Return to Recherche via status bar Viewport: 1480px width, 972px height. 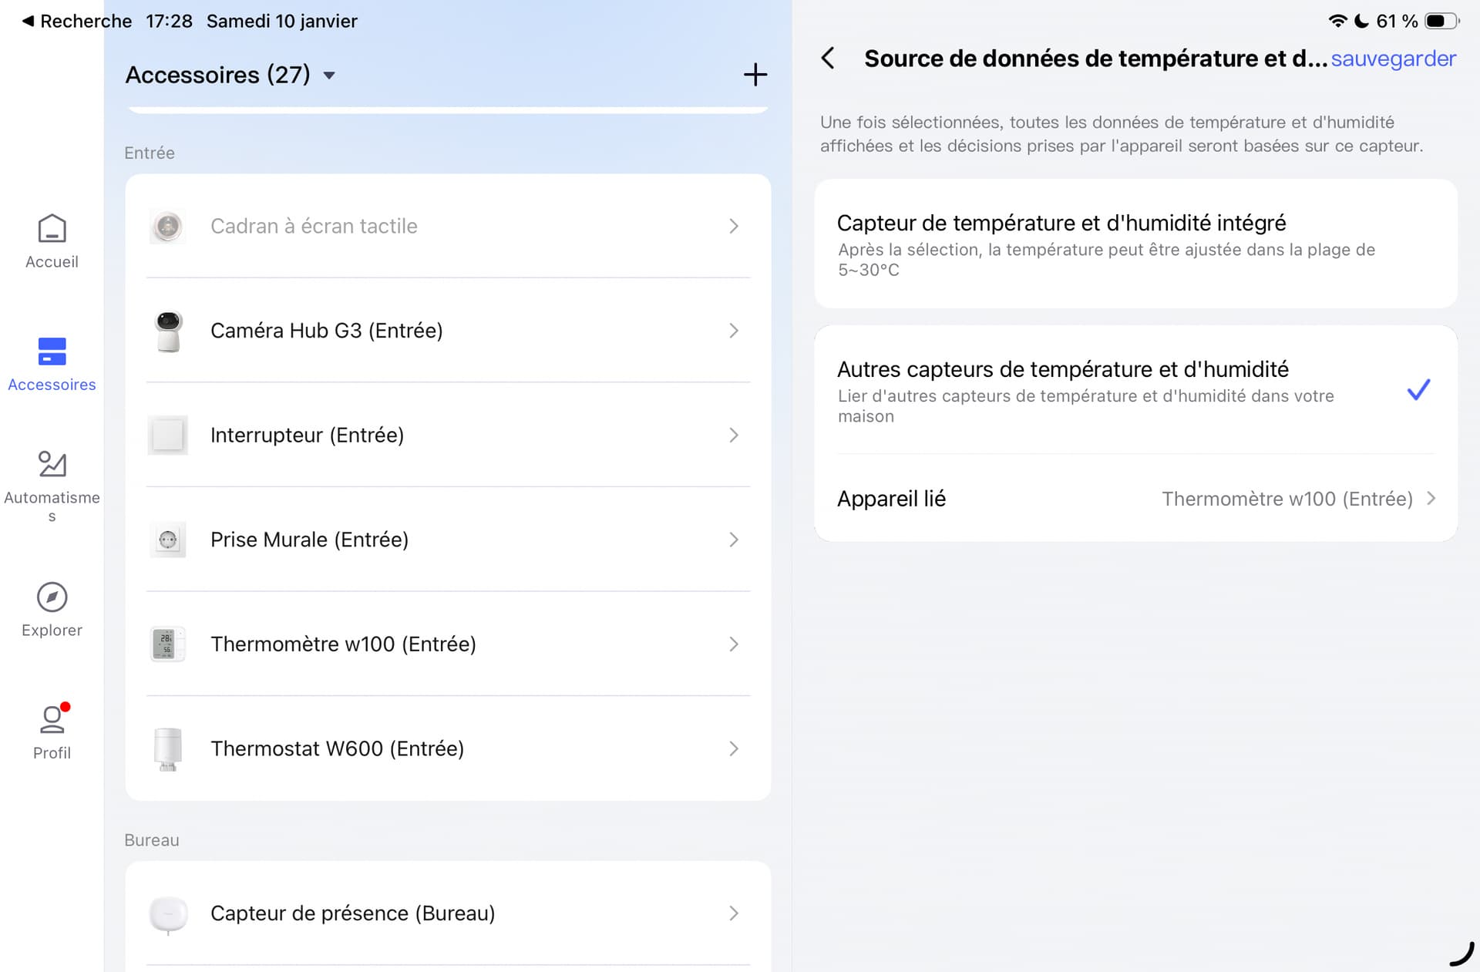(x=76, y=21)
